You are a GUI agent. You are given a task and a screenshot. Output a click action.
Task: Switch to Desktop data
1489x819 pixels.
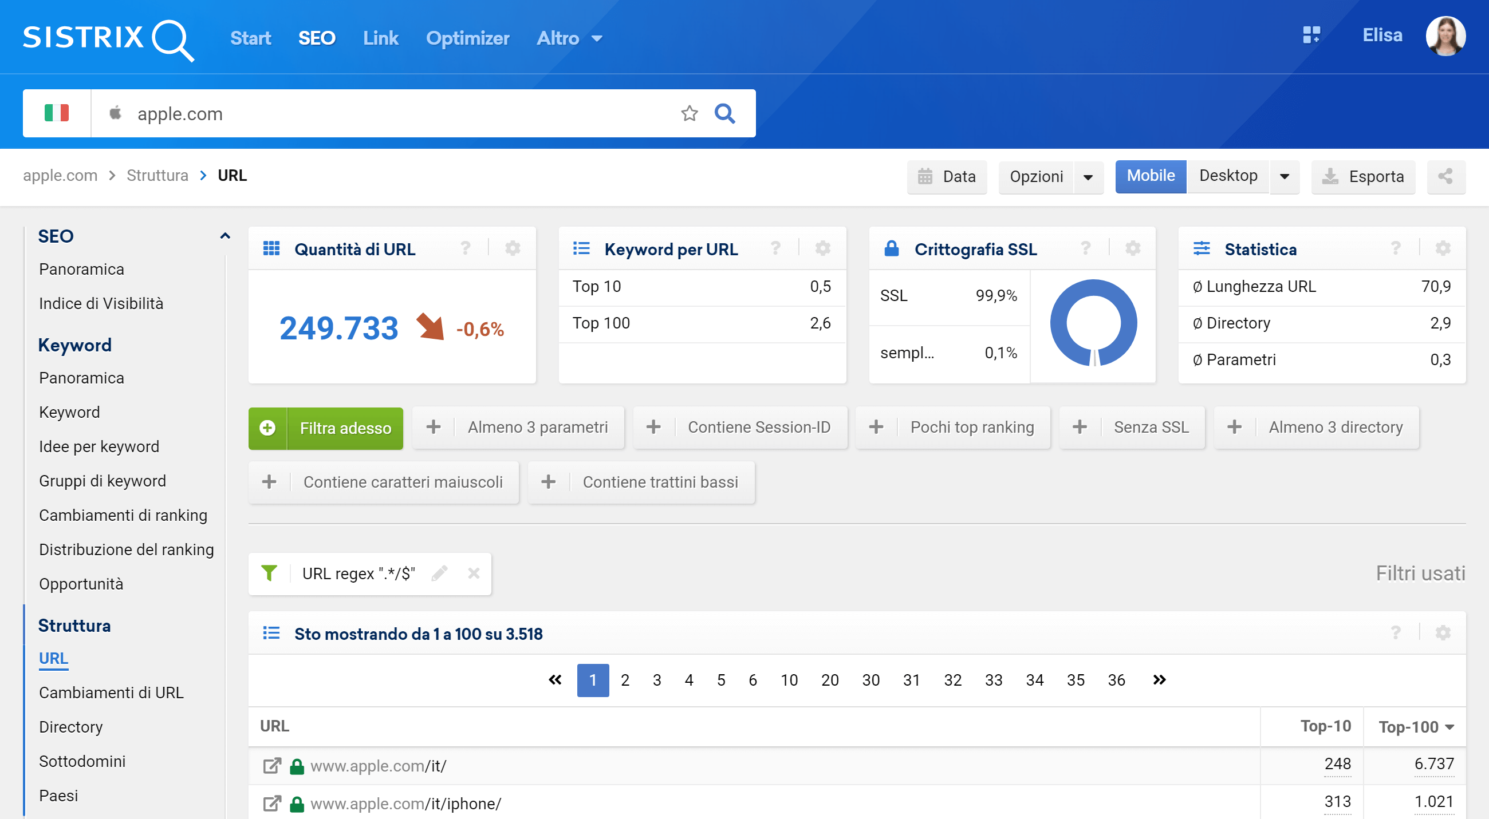(1228, 176)
